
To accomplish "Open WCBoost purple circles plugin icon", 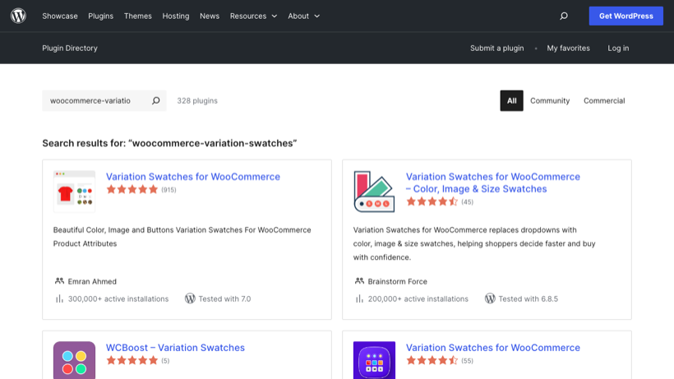I will point(74,360).
